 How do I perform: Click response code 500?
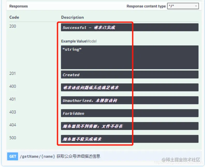click(13, 138)
